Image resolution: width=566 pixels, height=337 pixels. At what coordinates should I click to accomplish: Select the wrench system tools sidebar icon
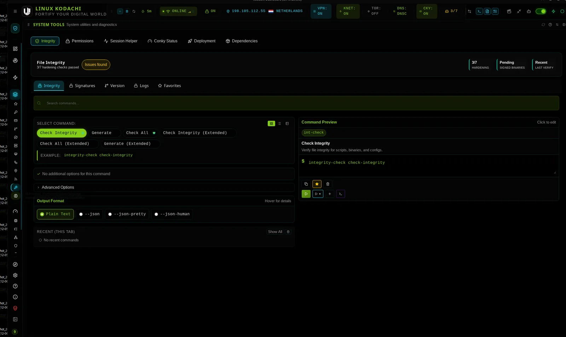[x=16, y=187]
